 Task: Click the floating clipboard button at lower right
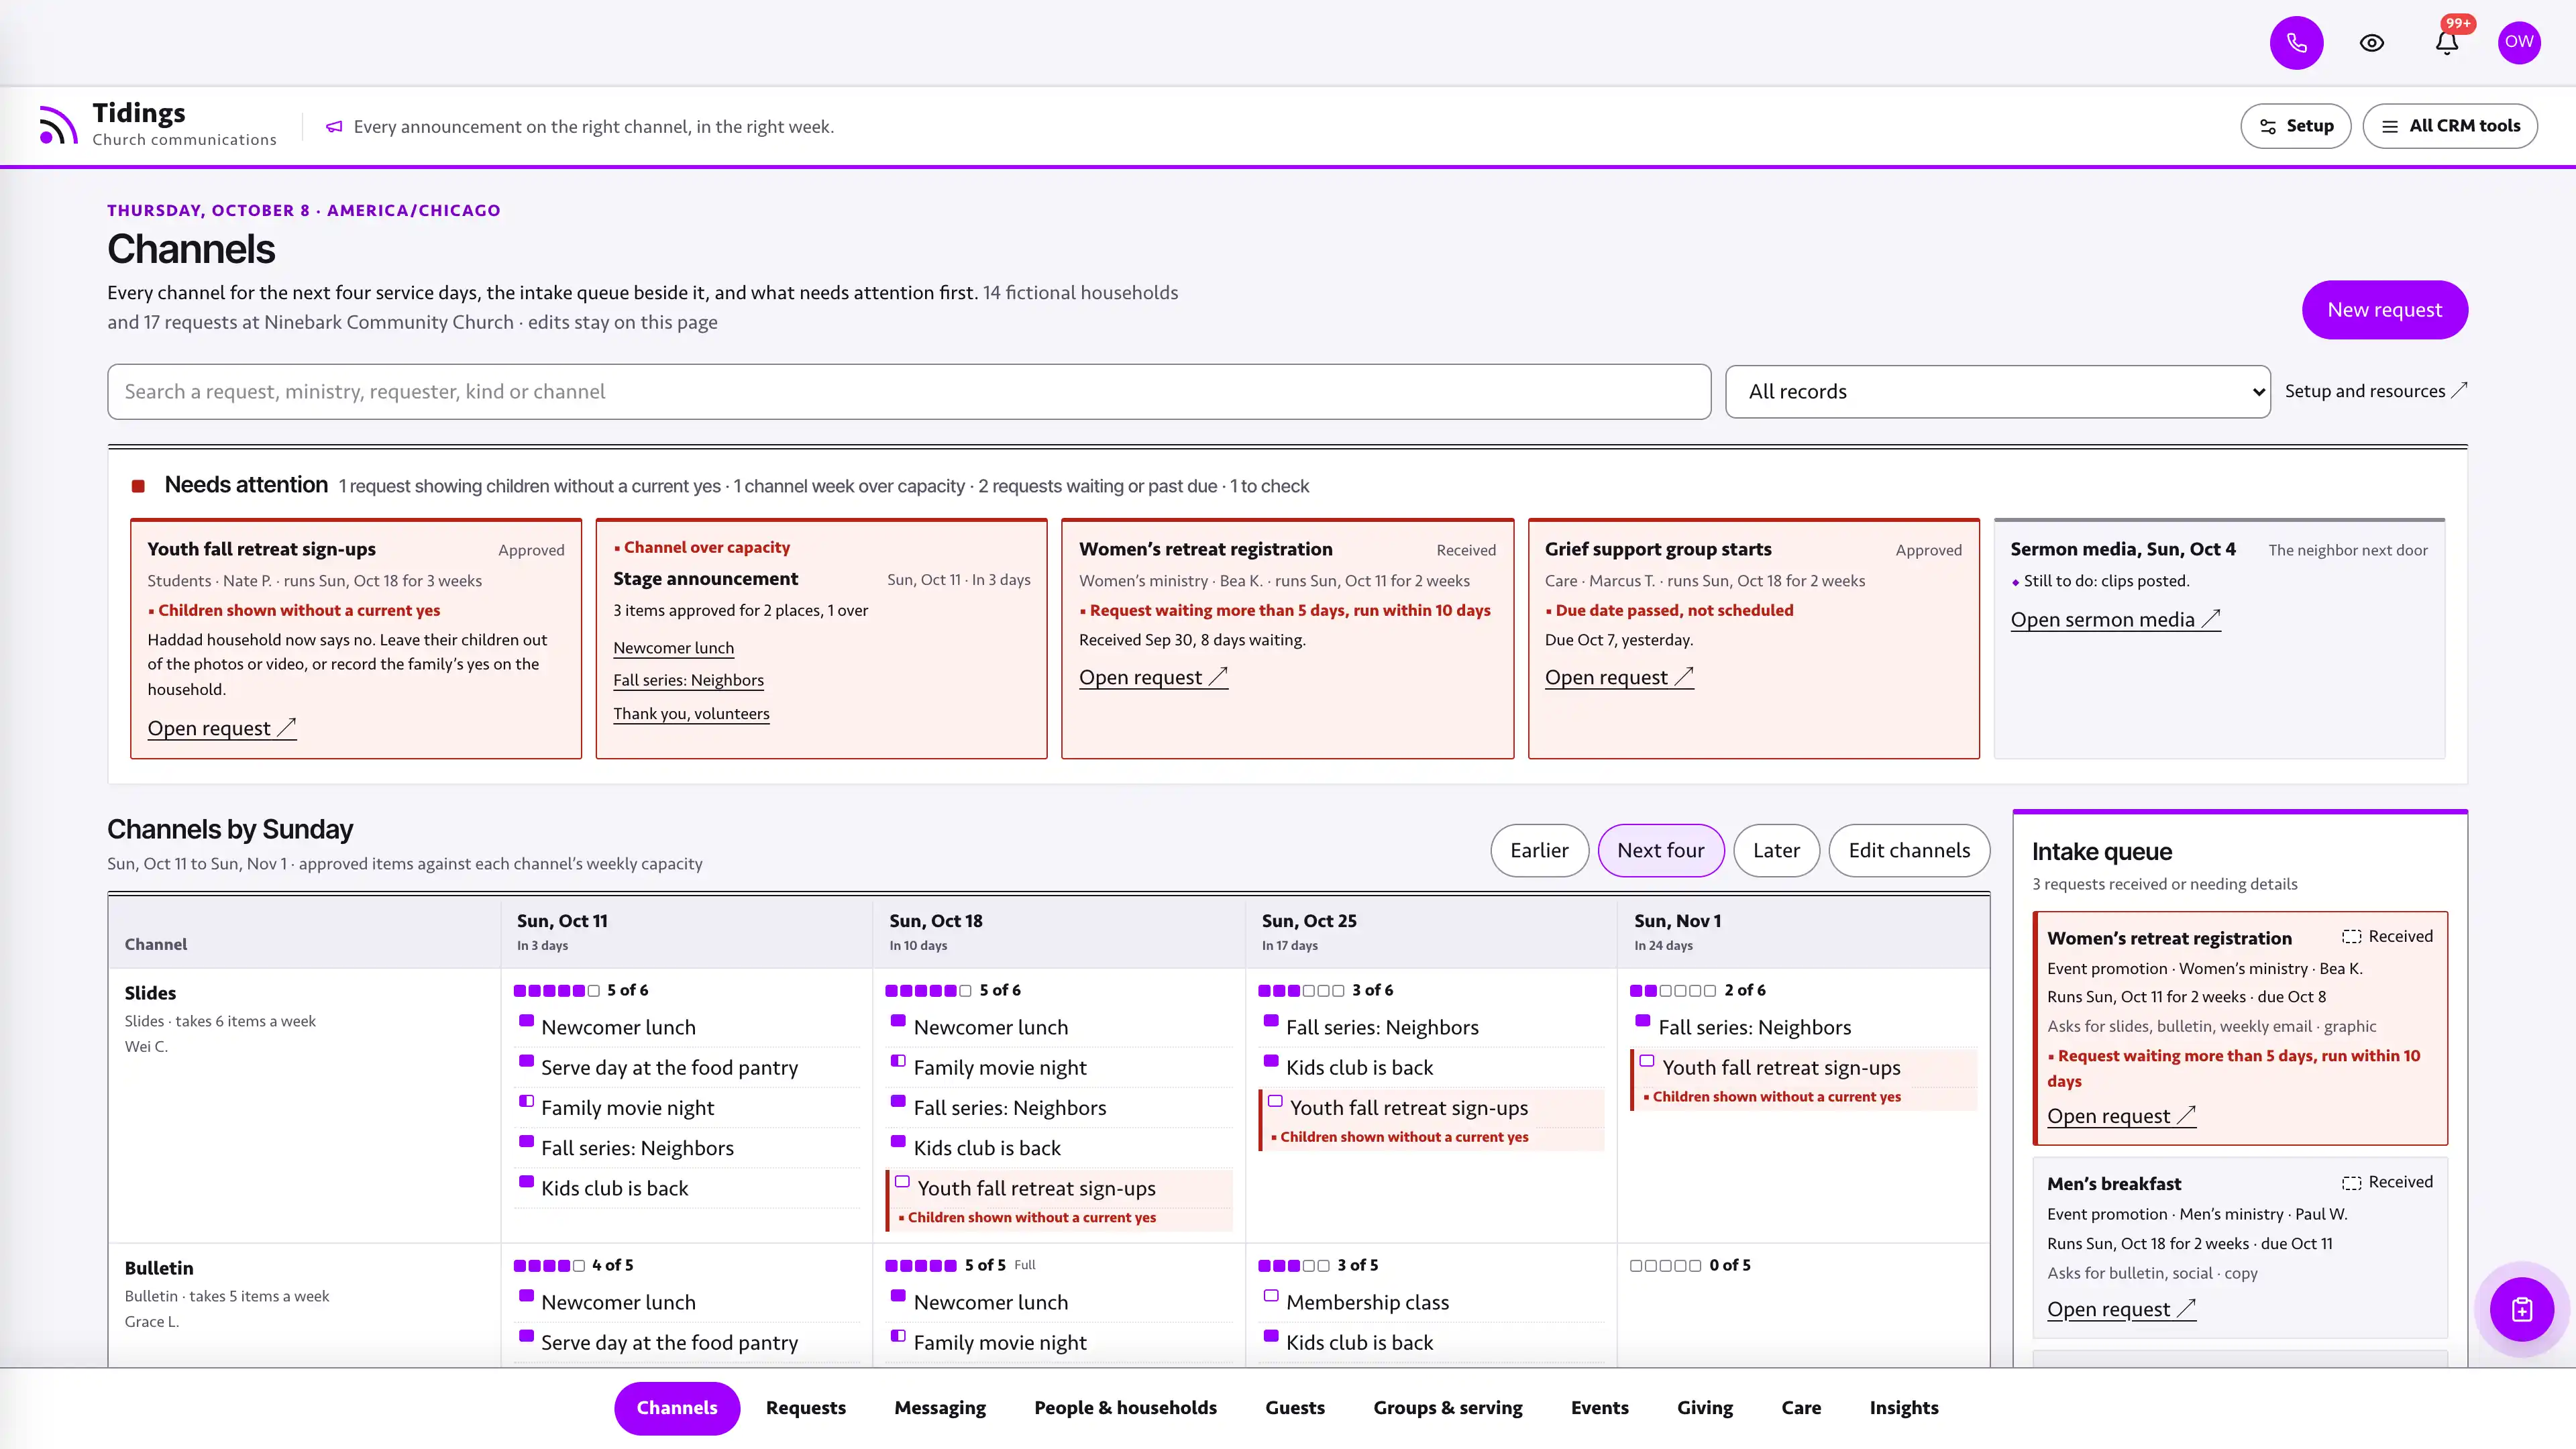[x=2522, y=1309]
